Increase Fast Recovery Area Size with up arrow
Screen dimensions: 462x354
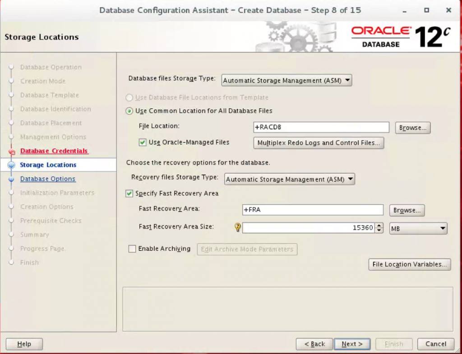[379, 225]
